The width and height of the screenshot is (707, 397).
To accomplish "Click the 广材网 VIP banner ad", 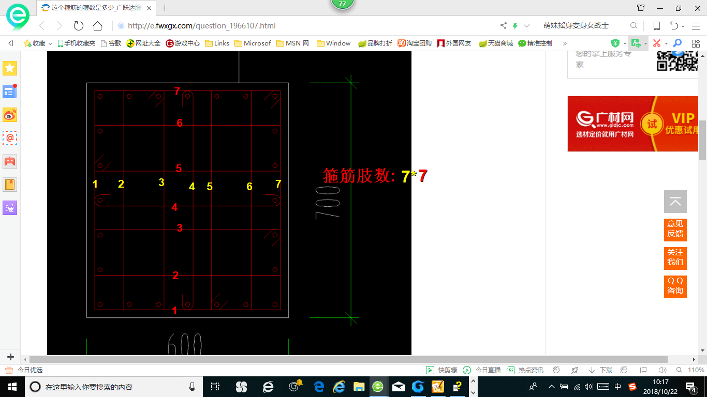I will click(x=632, y=124).
